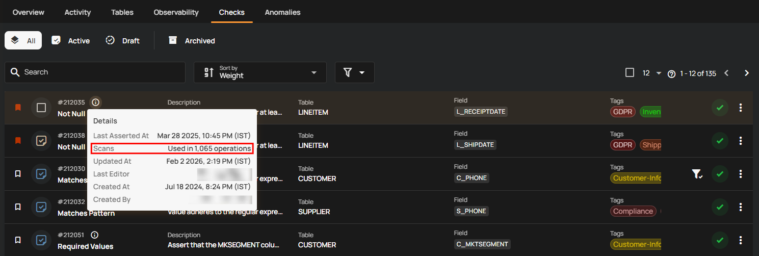Select the Checks tab
The width and height of the screenshot is (759, 256).
click(232, 12)
